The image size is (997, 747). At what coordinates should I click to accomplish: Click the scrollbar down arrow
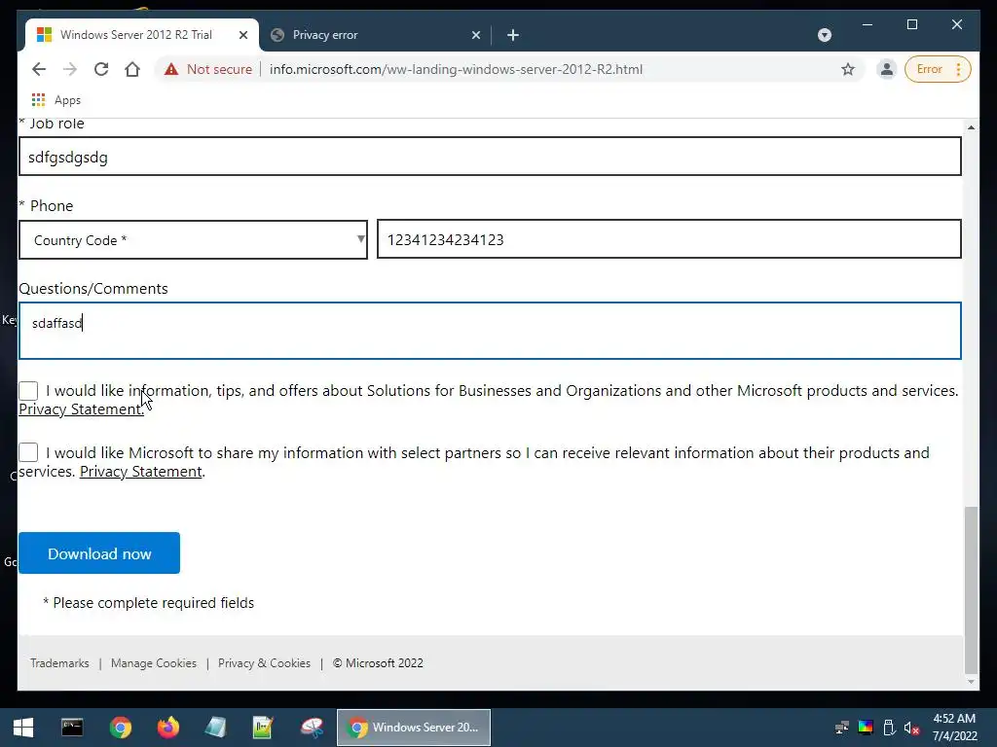[971, 682]
